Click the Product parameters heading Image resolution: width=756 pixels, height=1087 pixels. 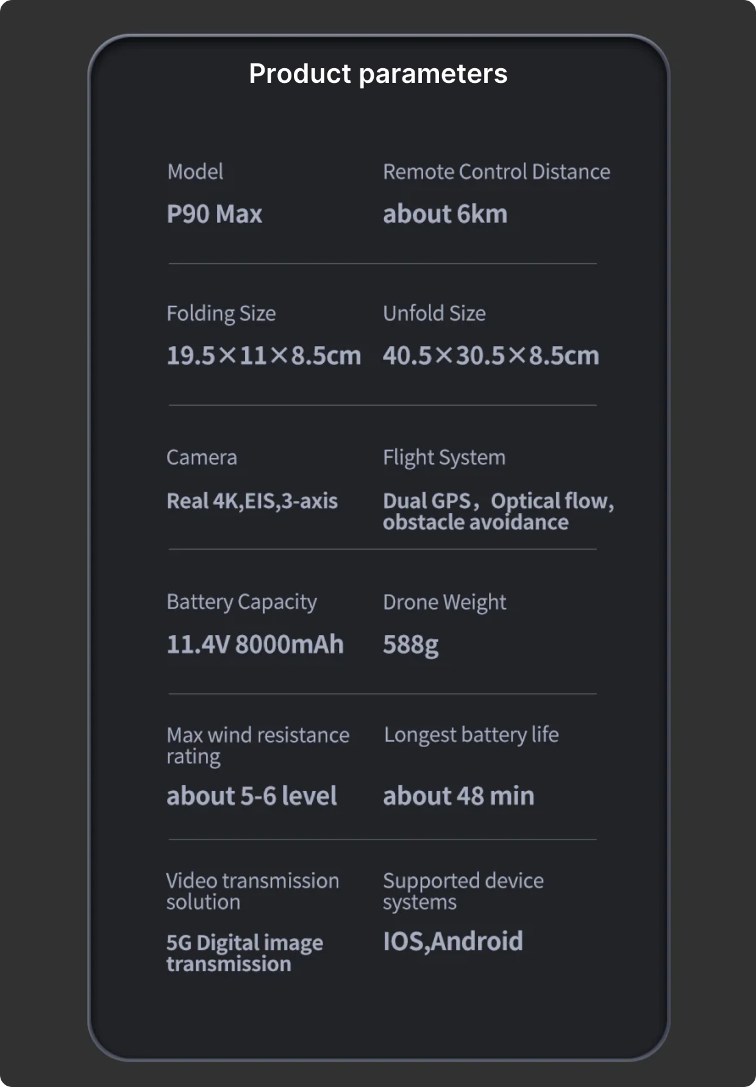378,74
